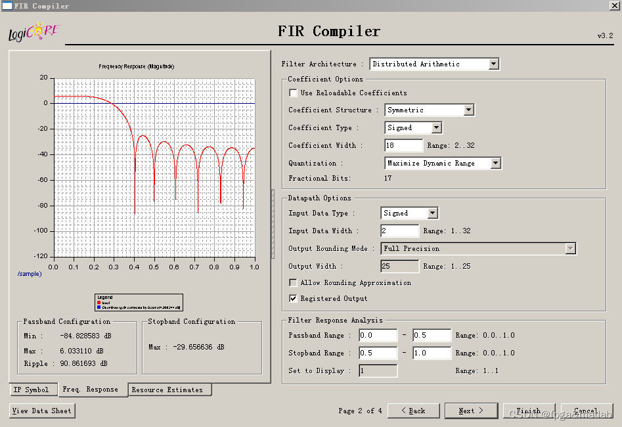Select the Freq. Response tab

coord(93,390)
